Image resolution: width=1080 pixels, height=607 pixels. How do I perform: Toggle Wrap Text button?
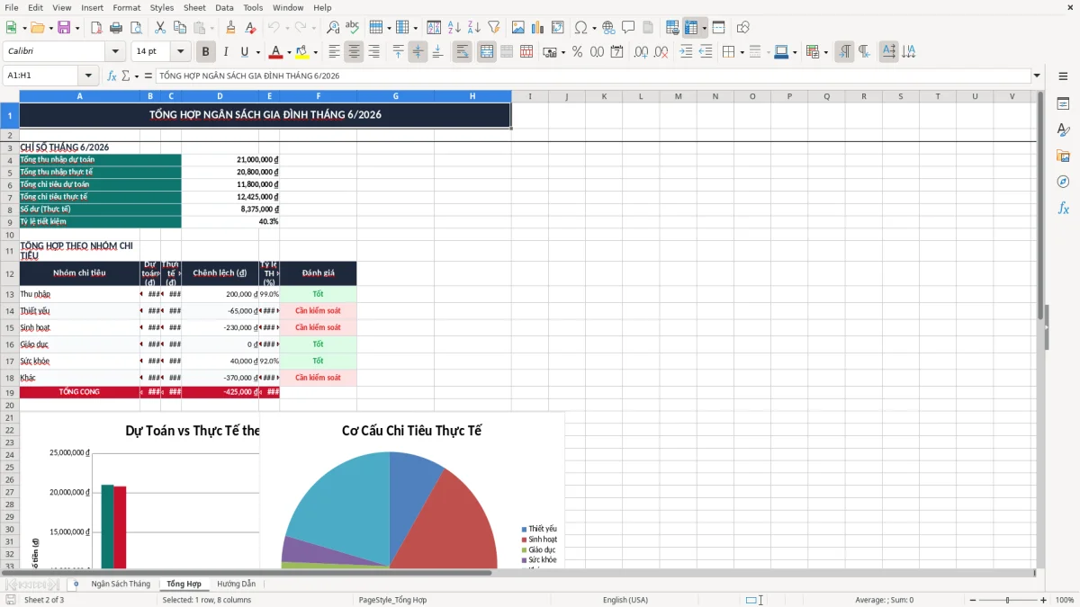(462, 52)
